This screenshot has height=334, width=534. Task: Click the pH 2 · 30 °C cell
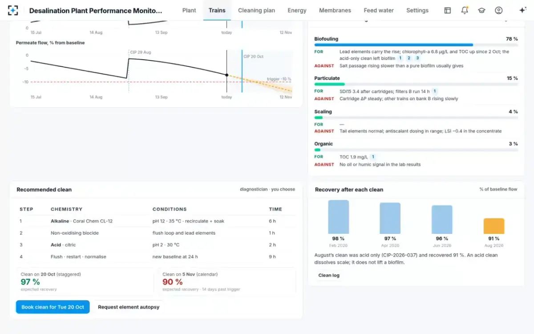tap(166, 244)
